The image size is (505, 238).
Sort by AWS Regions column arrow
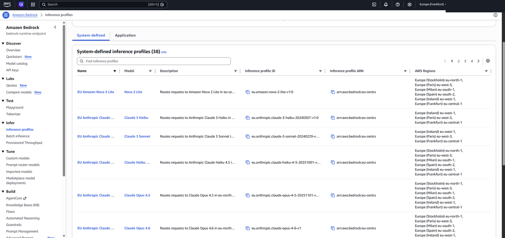(x=486, y=71)
